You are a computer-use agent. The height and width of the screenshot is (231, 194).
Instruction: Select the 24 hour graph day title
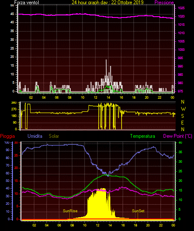coord(107,2)
